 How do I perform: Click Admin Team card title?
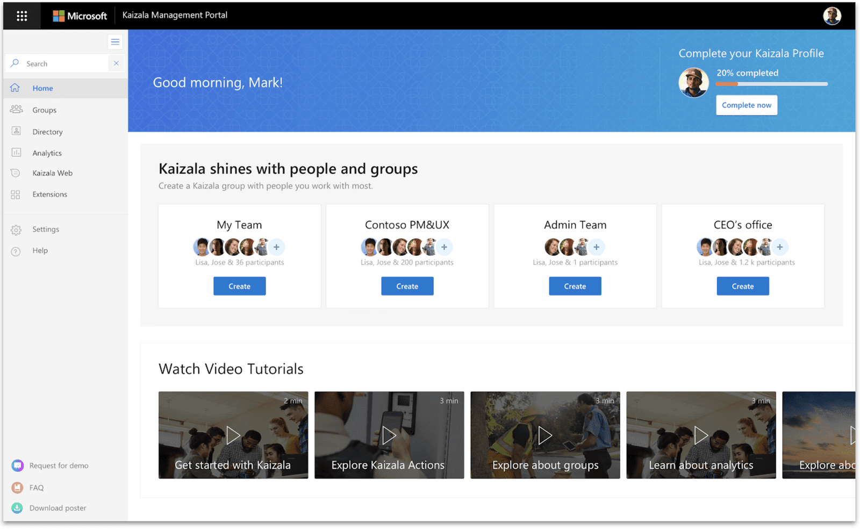coord(575,225)
